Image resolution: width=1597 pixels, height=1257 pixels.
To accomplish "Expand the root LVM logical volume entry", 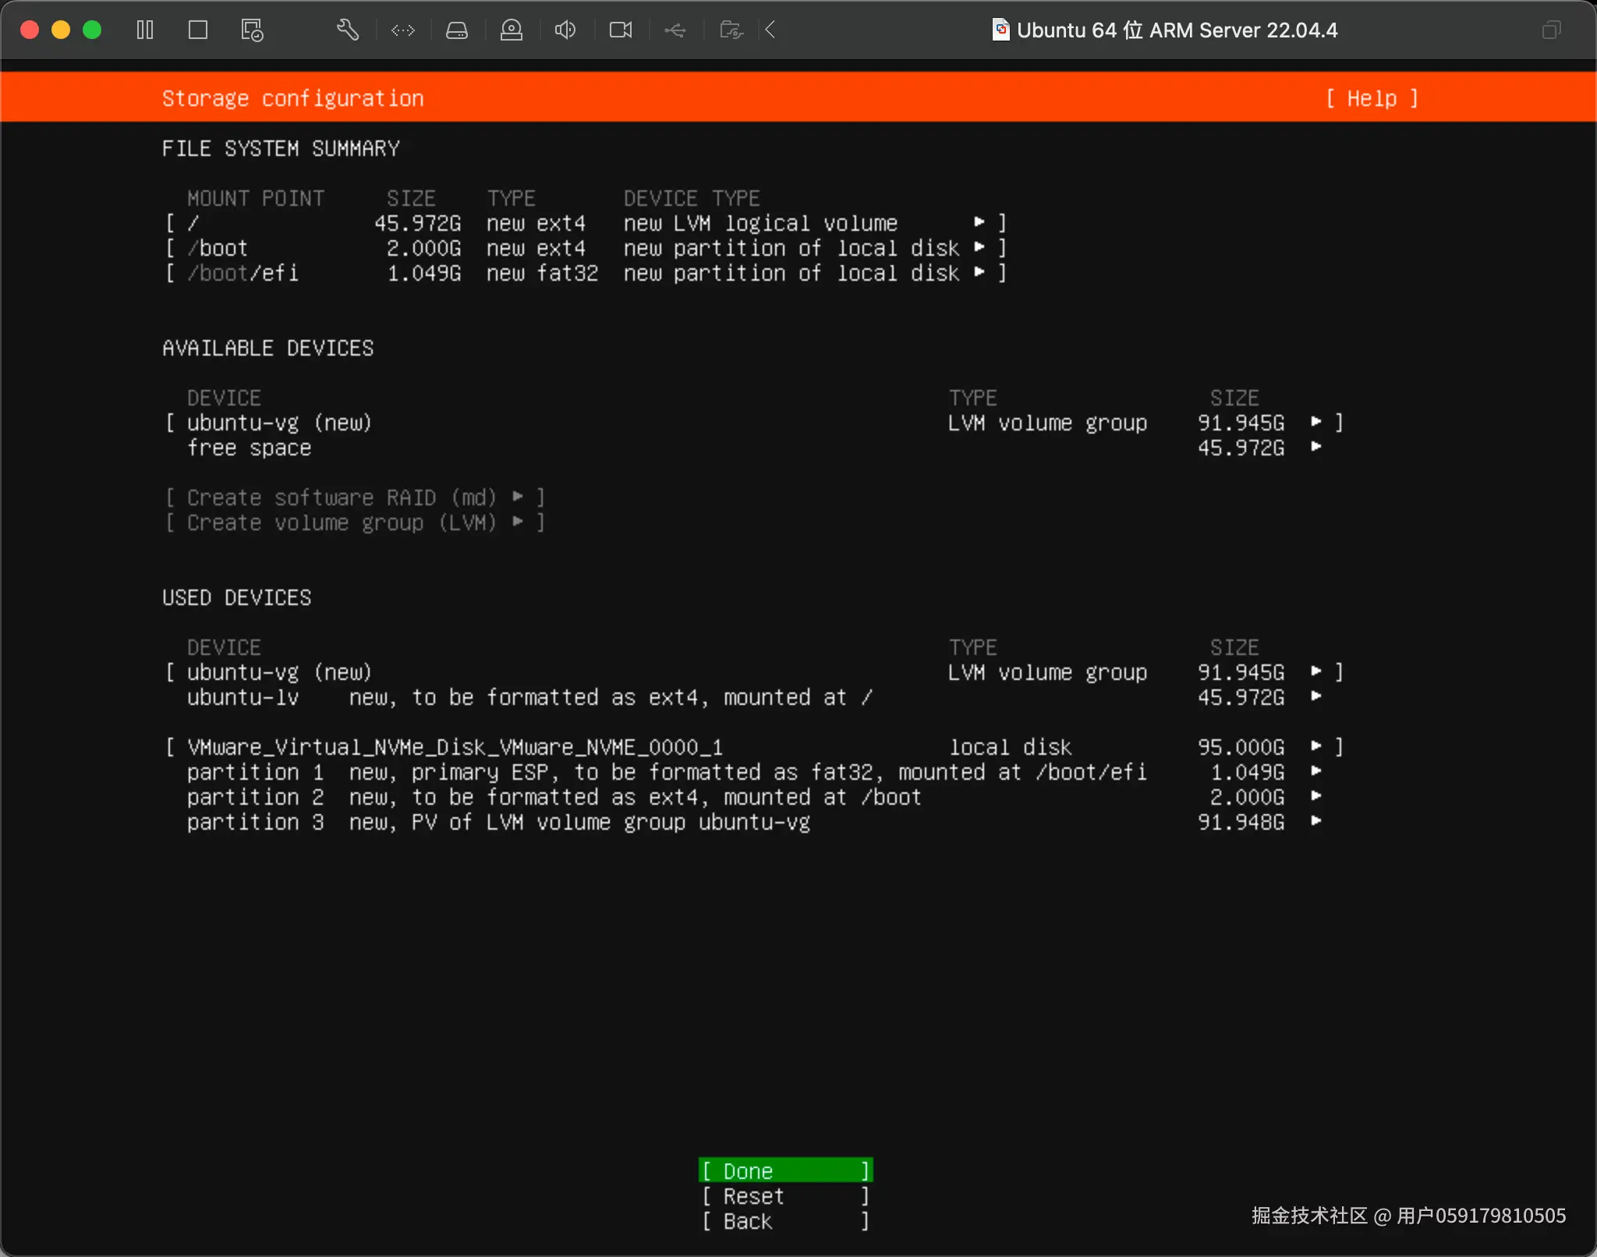I will click(x=585, y=224).
